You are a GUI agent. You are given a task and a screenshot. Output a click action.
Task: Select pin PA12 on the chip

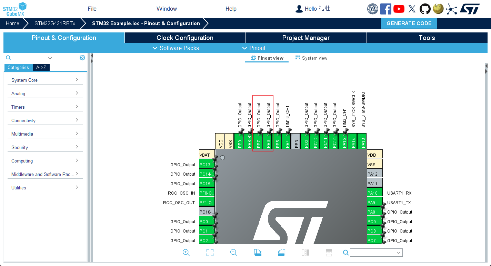(x=375, y=174)
